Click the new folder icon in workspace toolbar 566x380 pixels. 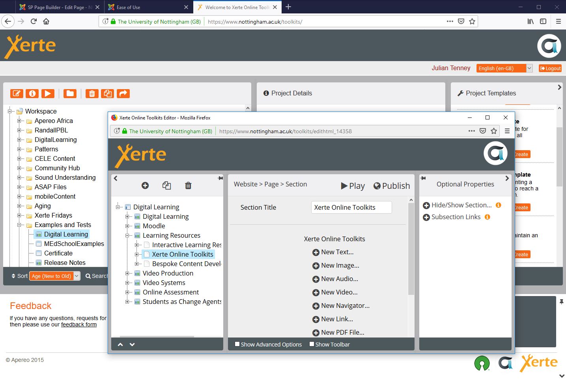coord(70,93)
